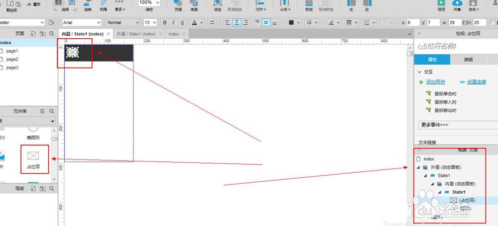Open the Publish (发布) menu

pyautogui.click(x=474, y=5)
